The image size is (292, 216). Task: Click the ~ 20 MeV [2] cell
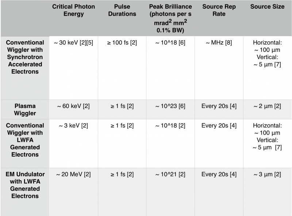click(x=73, y=174)
